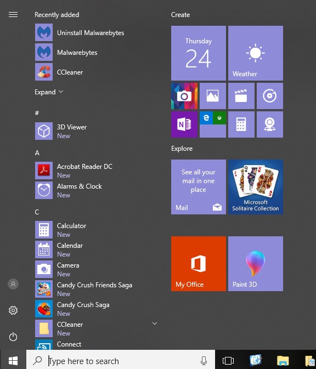The height and width of the screenshot is (369, 316).
Task: Open Microsoft Solitaire Collection tile
Action: tap(256, 187)
